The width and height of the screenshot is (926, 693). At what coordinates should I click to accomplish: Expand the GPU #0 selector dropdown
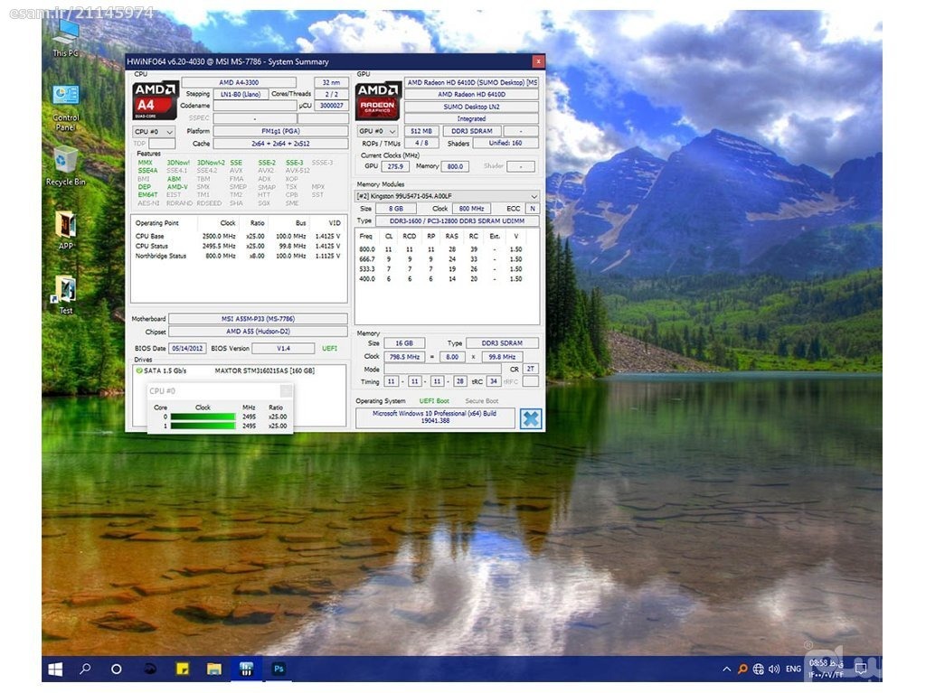[377, 131]
